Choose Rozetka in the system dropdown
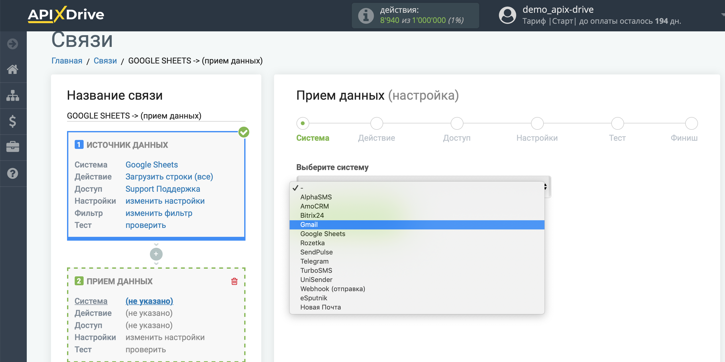Screen dimensions: 725x362 click(417, 243)
